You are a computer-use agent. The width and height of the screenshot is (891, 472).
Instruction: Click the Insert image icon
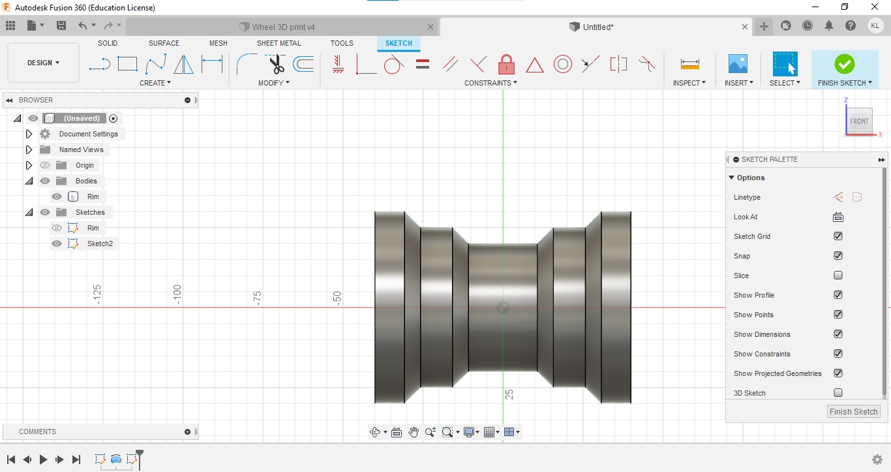click(x=738, y=64)
